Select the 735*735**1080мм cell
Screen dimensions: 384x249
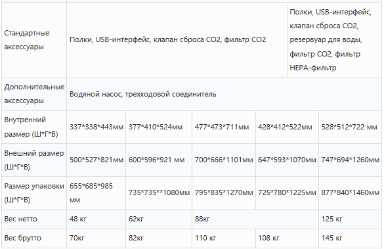tap(159, 193)
